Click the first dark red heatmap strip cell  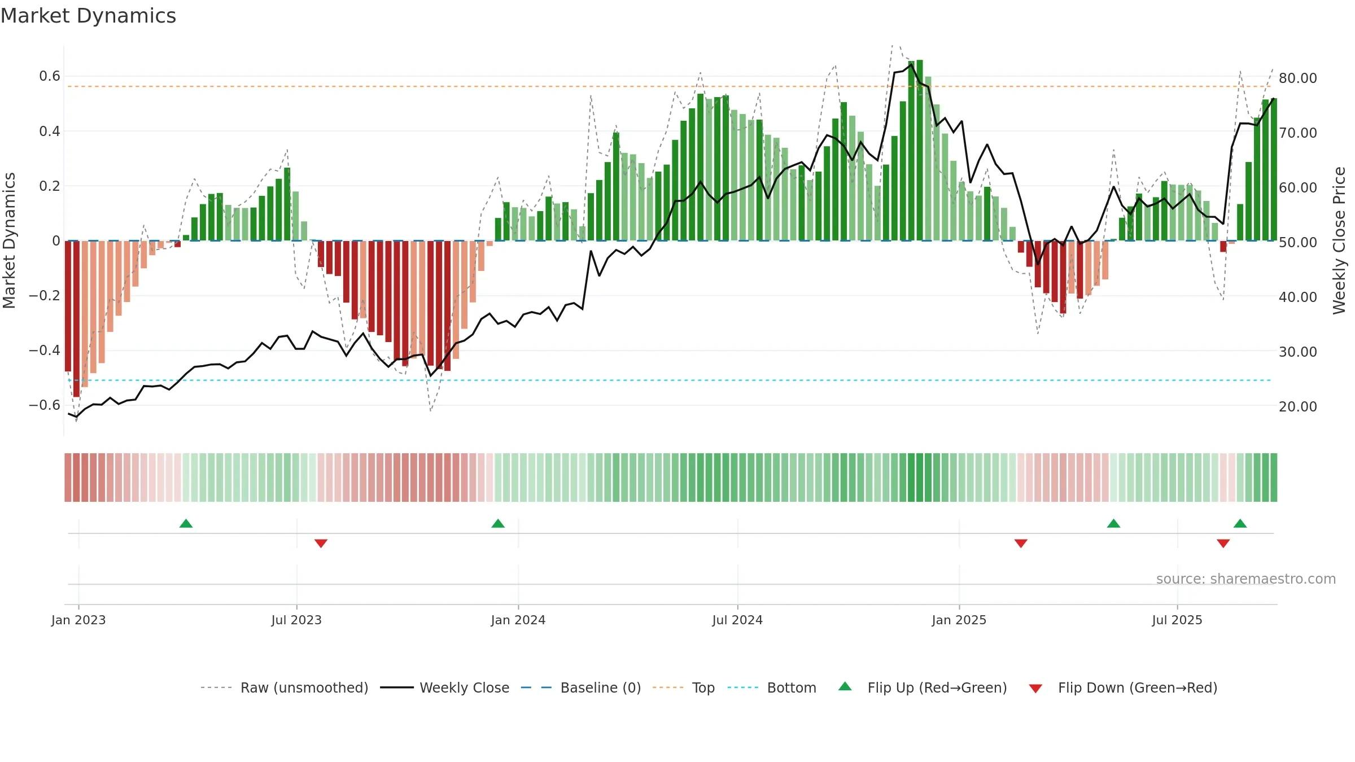coord(68,478)
